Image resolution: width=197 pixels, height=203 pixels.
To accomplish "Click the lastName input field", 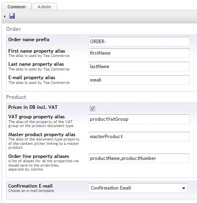I will (139, 66).
